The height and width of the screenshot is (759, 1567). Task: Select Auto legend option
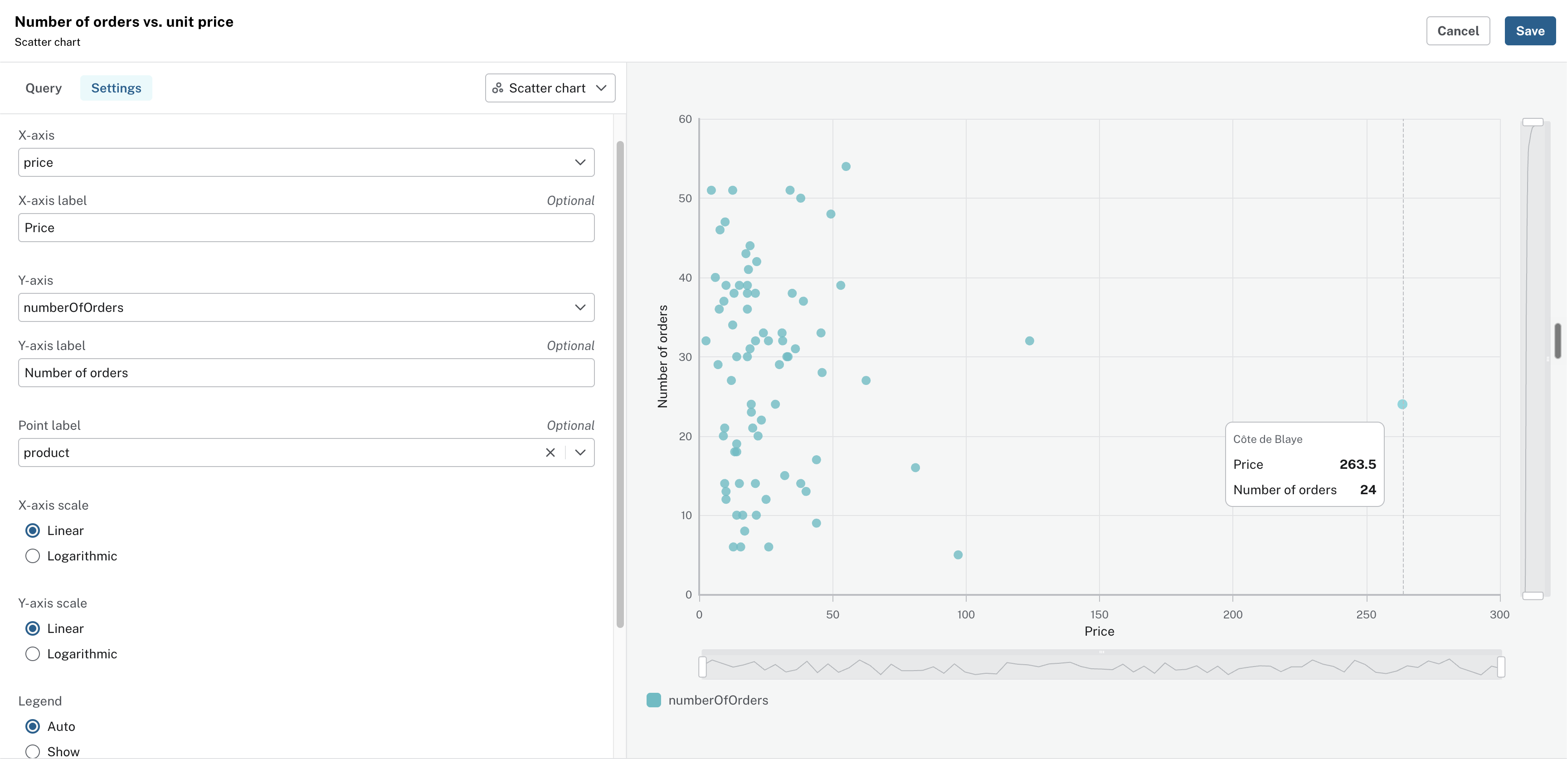click(33, 726)
